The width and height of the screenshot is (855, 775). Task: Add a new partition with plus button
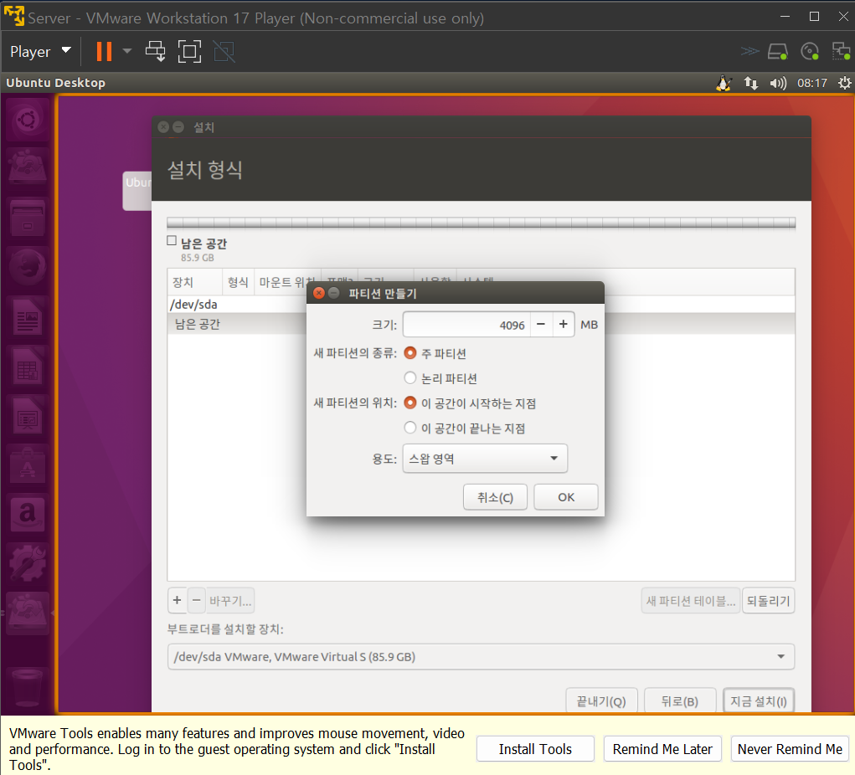point(178,601)
